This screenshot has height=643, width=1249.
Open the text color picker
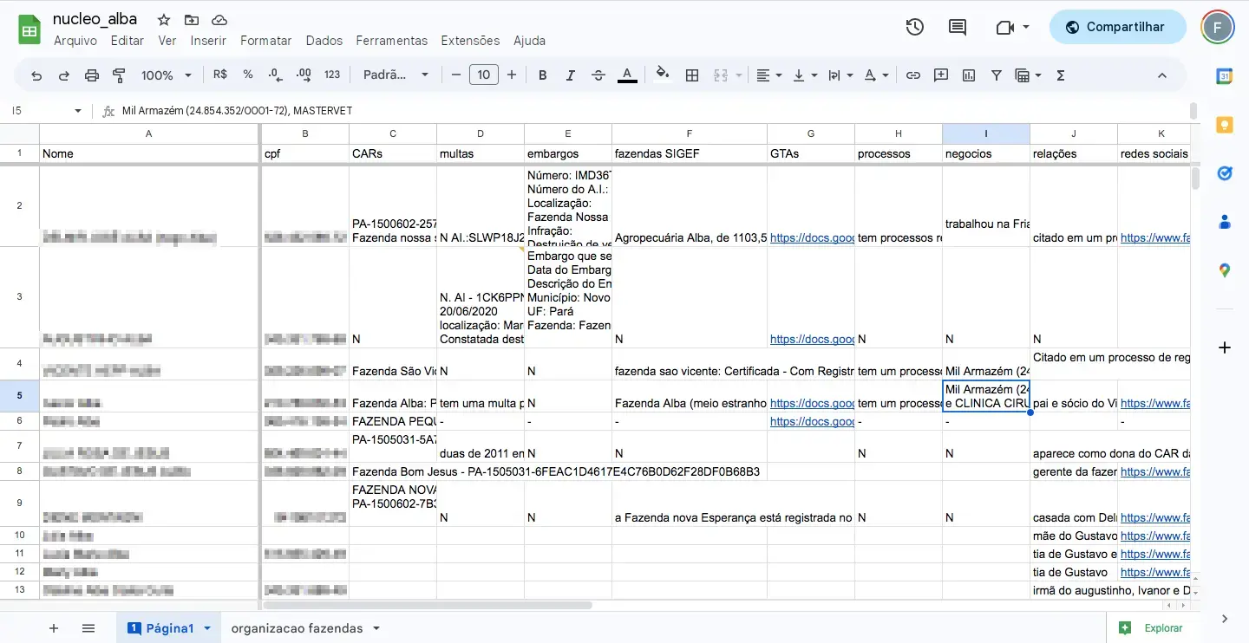pyautogui.click(x=627, y=75)
